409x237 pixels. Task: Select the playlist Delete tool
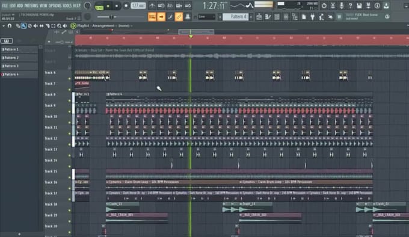29,26
